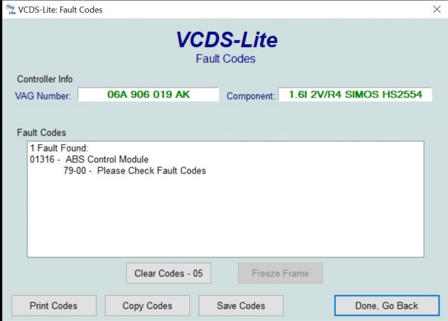Screen dimensions: 448x321
Task: Click the '1 Fault Found:' line
Action: (x=59, y=148)
